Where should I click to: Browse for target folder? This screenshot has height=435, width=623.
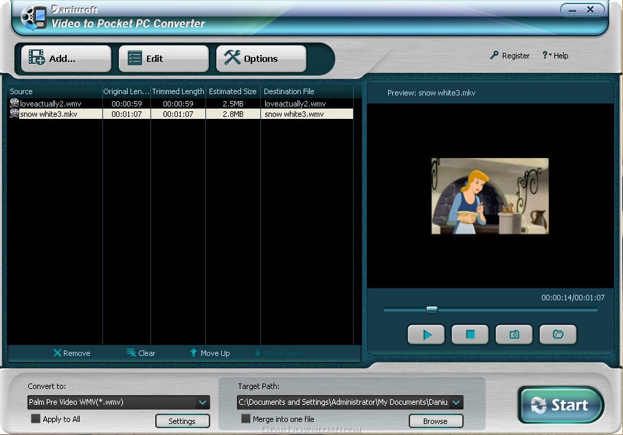[x=436, y=421]
